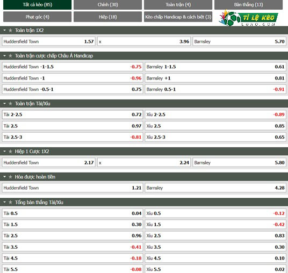Choose Xỉu 2.5 at 0.85
This screenshot has height=273, width=288.
[x=215, y=126]
